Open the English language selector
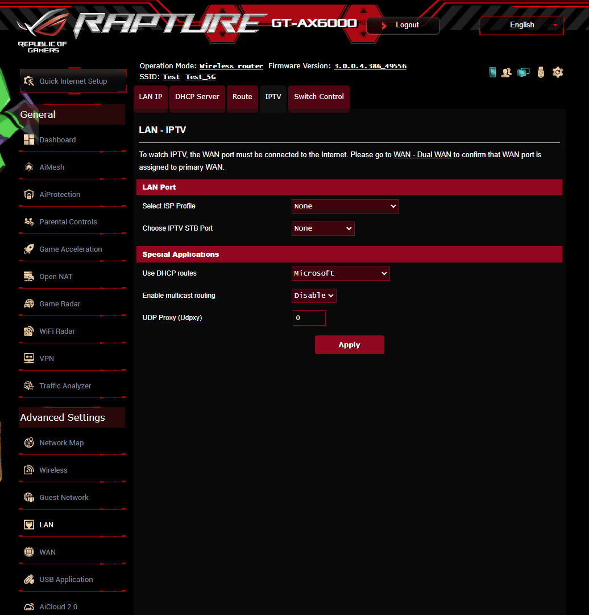The height and width of the screenshot is (615, 589). click(x=522, y=25)
